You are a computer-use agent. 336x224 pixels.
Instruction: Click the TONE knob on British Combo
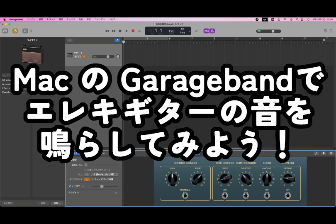197,178
